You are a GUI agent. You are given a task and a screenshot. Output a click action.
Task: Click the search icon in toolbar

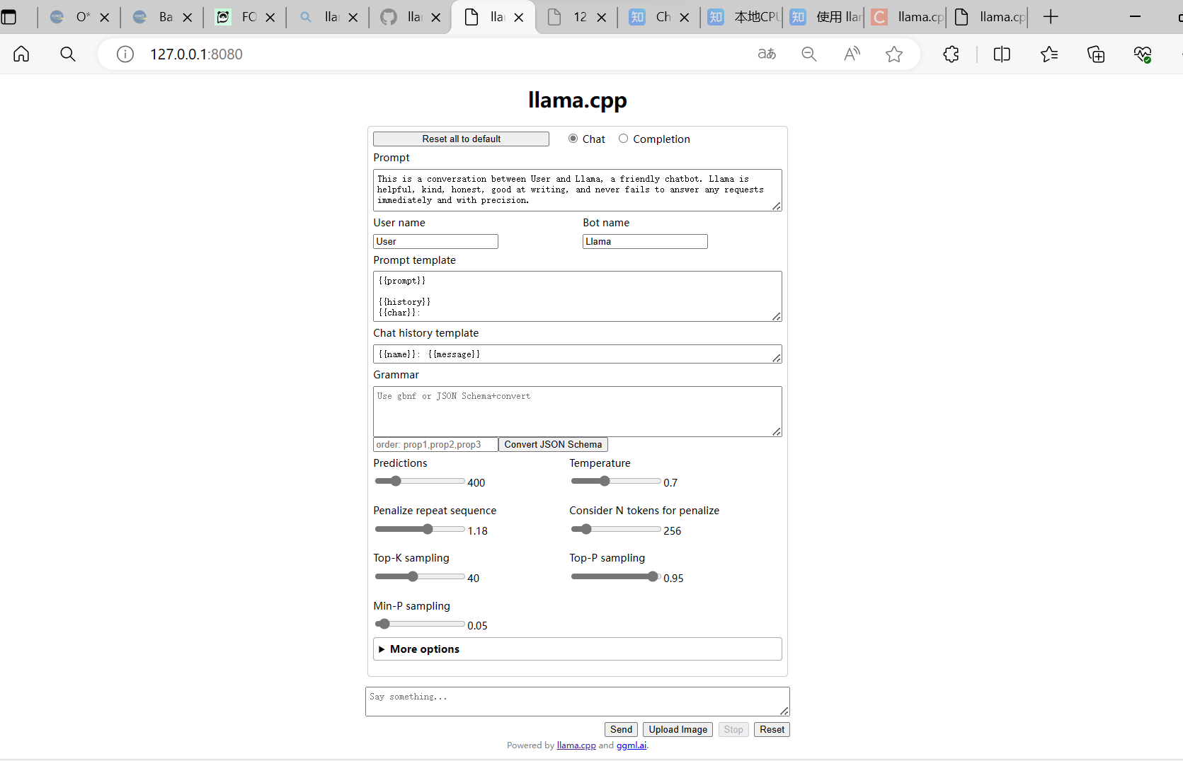(x=68, y=54)
